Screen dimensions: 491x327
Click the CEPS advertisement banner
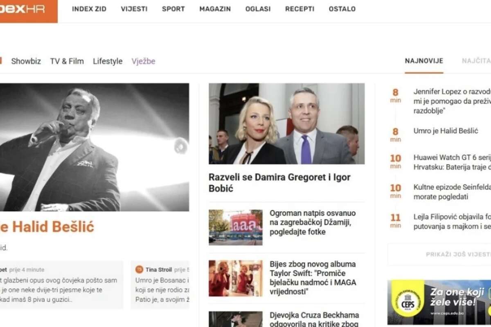point(439,302)
